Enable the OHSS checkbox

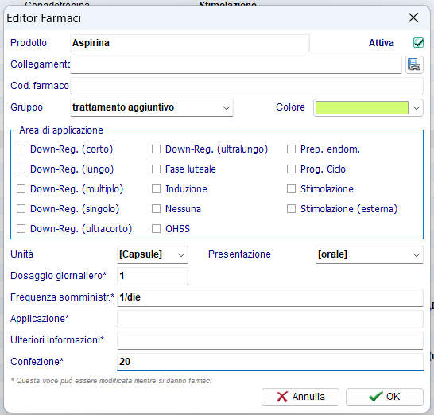(x=156, y=229)
